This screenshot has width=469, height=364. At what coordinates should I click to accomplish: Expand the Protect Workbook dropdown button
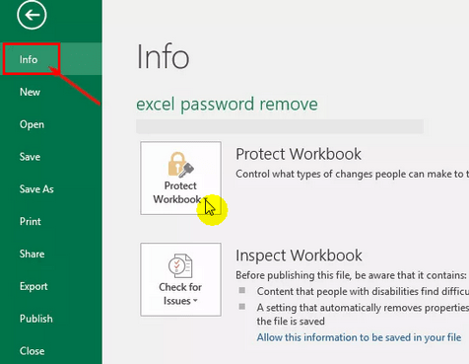click(x=180, y=179)
